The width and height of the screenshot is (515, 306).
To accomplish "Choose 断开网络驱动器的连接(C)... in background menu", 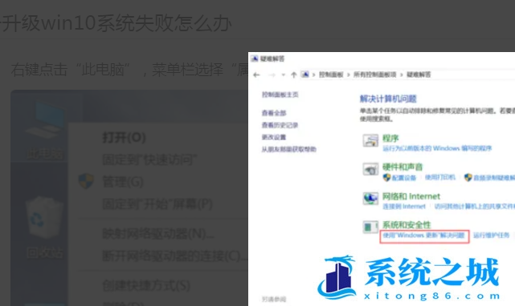I will click(x=174, y=256).
